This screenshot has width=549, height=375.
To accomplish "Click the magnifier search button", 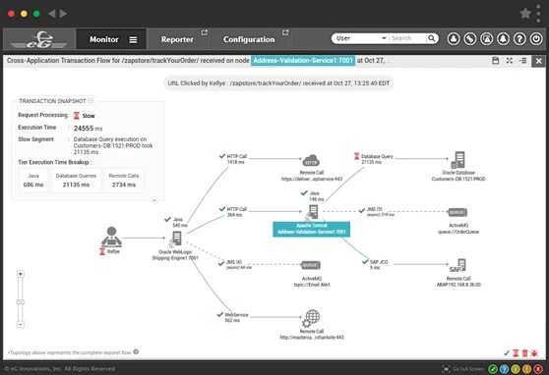I will (432, 38).
